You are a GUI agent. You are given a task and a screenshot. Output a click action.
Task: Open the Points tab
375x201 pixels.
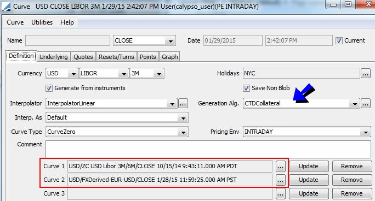(x=148, y=57)
